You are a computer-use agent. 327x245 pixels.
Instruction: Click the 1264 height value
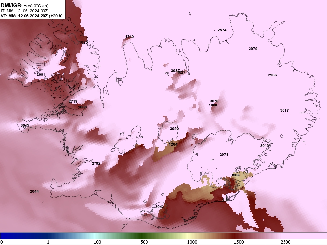pyautogui.click(x=173, y=144)
